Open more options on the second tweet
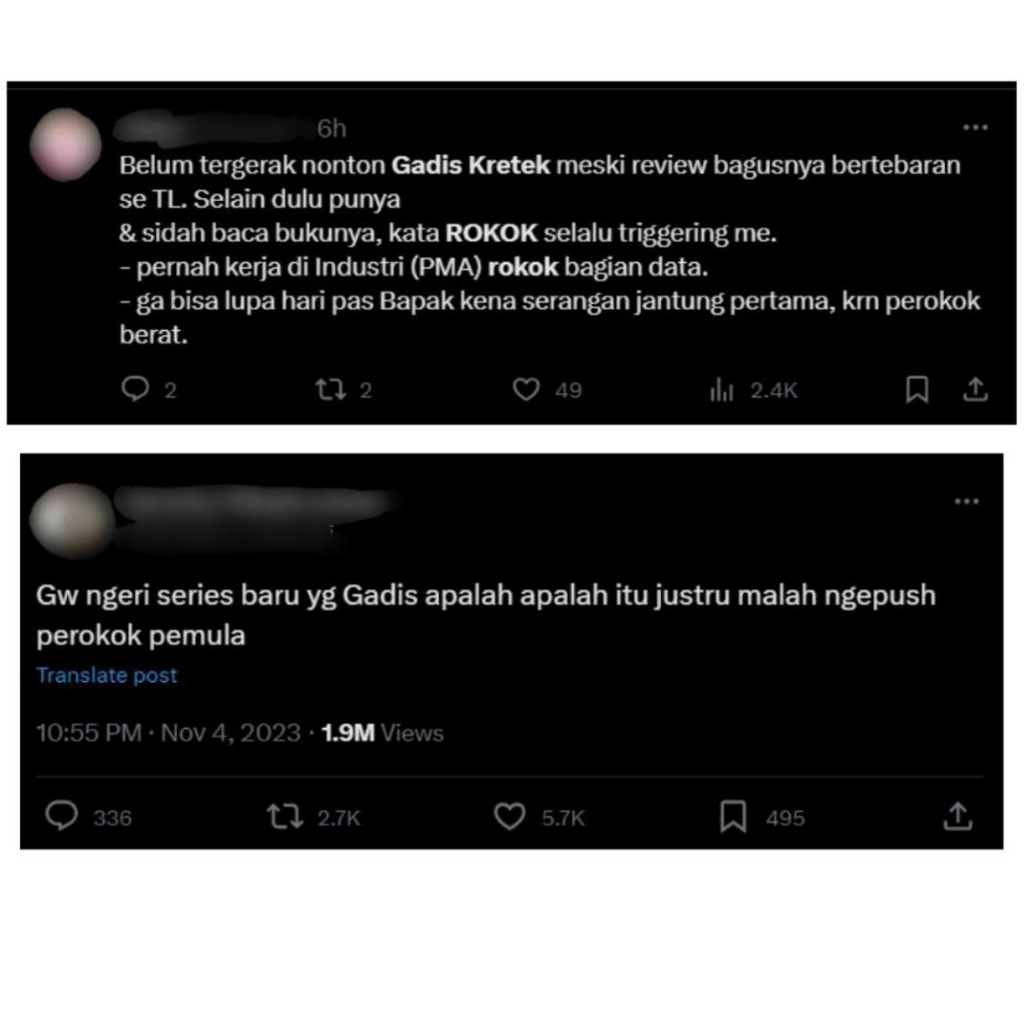Image resolution: width=1033 pixels, height=1033 pixels. point(966,501)
